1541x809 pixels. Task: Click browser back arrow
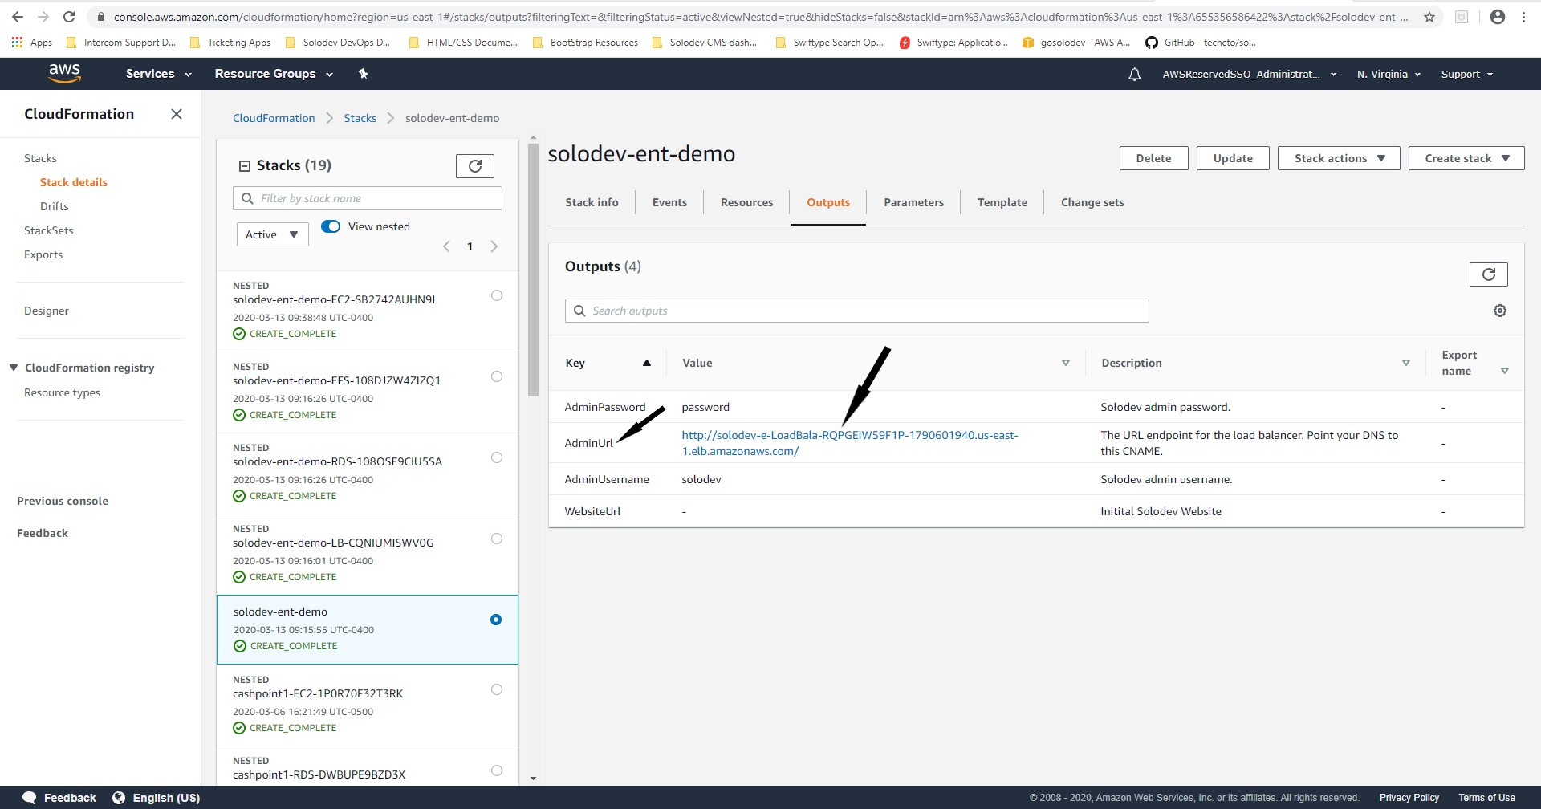[x=18, y=16]
